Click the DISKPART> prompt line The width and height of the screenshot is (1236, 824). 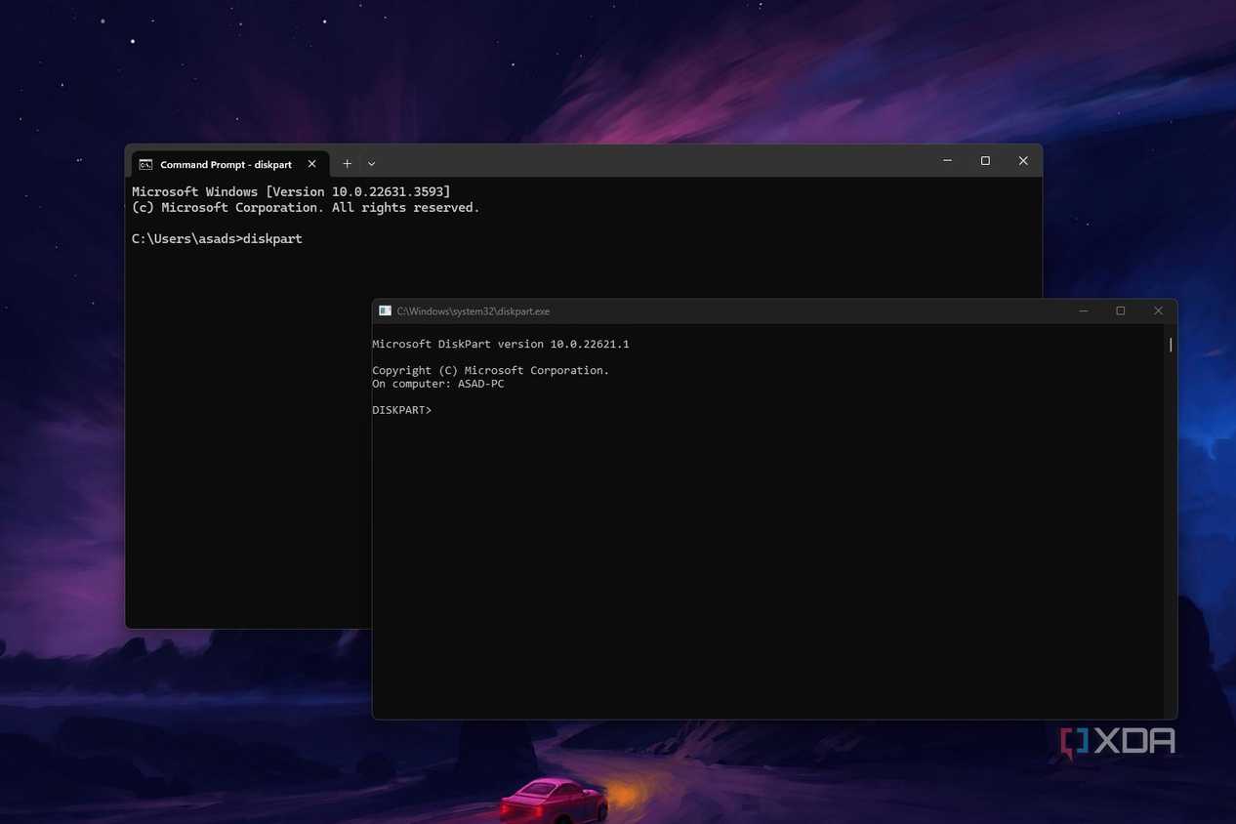click(401, 410)
